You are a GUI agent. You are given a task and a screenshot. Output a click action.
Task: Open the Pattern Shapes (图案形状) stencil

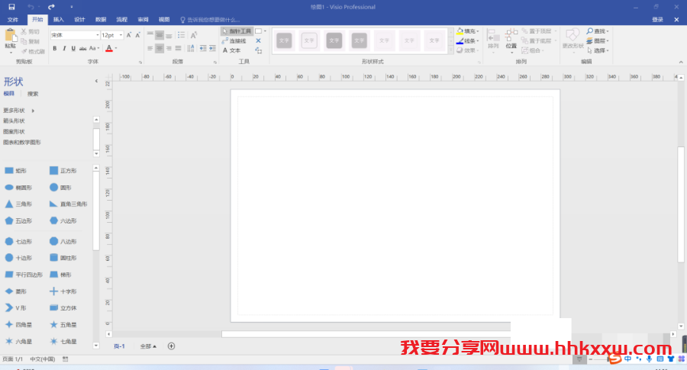coord(14,131)
